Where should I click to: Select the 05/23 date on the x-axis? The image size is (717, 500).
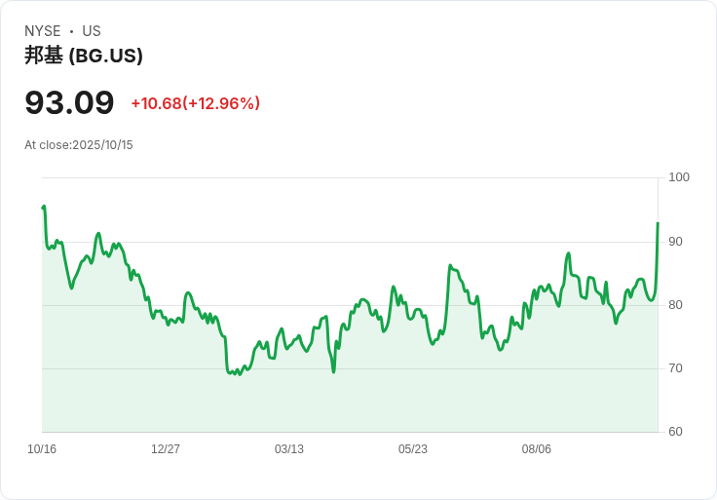point(413,449)
